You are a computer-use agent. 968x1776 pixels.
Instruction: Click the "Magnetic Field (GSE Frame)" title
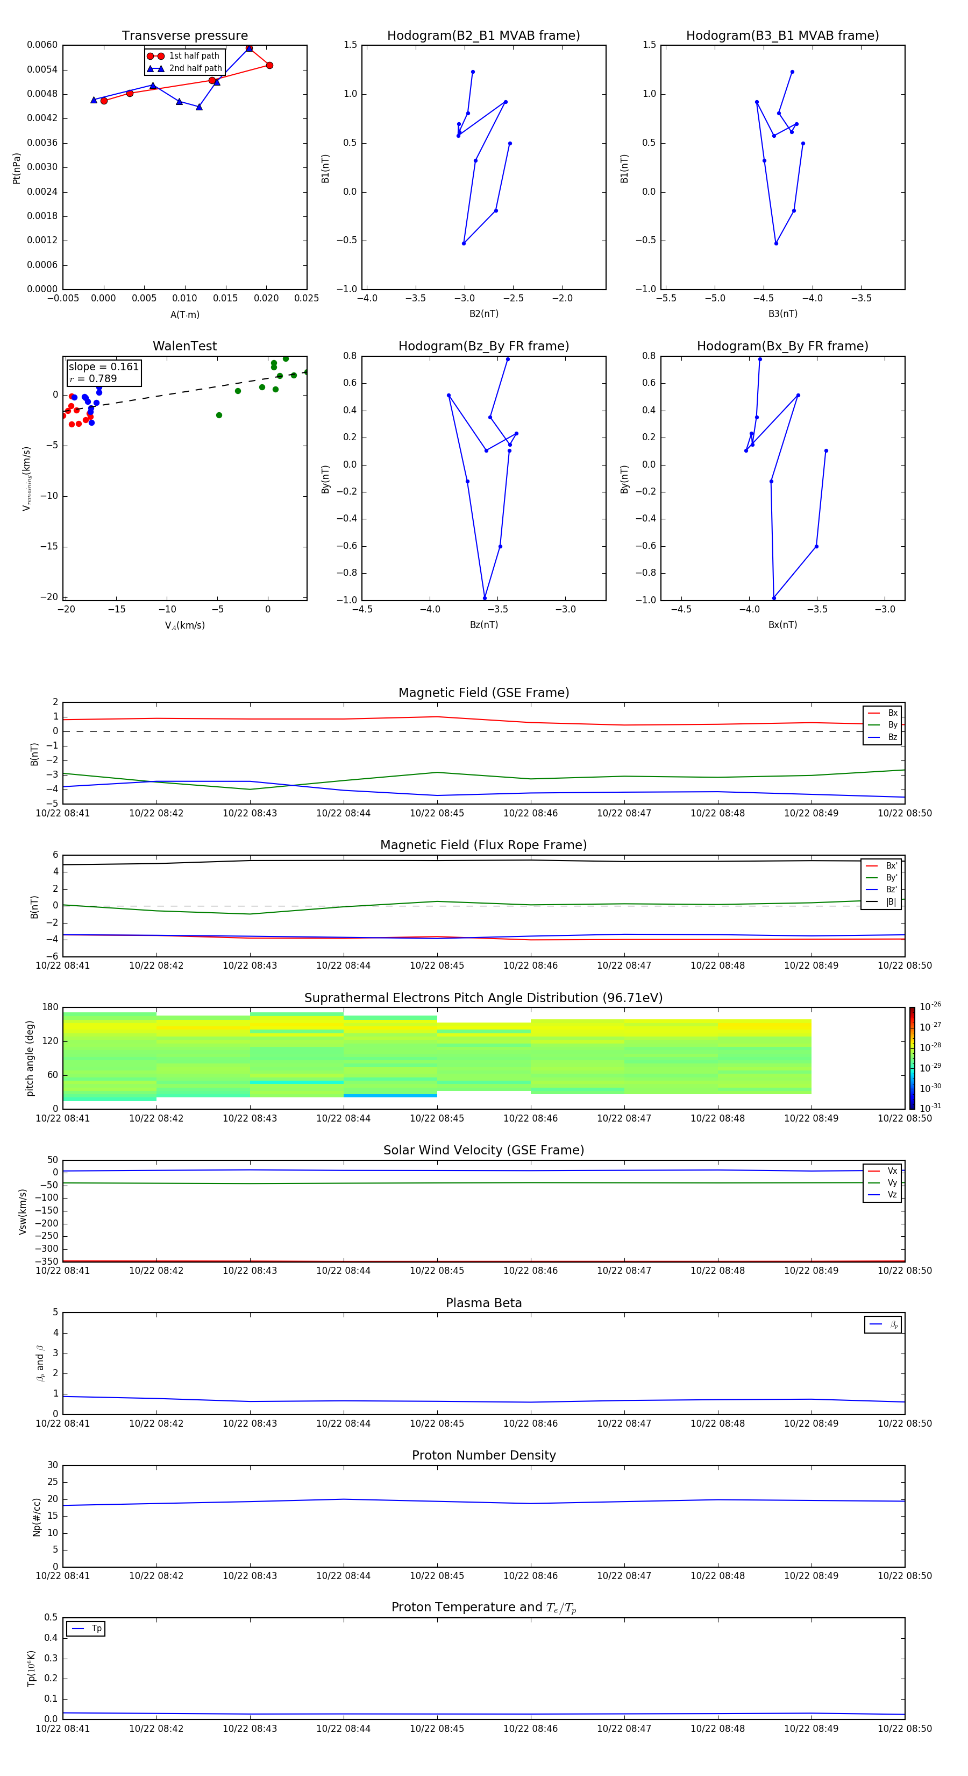click(x=483, y=693)
